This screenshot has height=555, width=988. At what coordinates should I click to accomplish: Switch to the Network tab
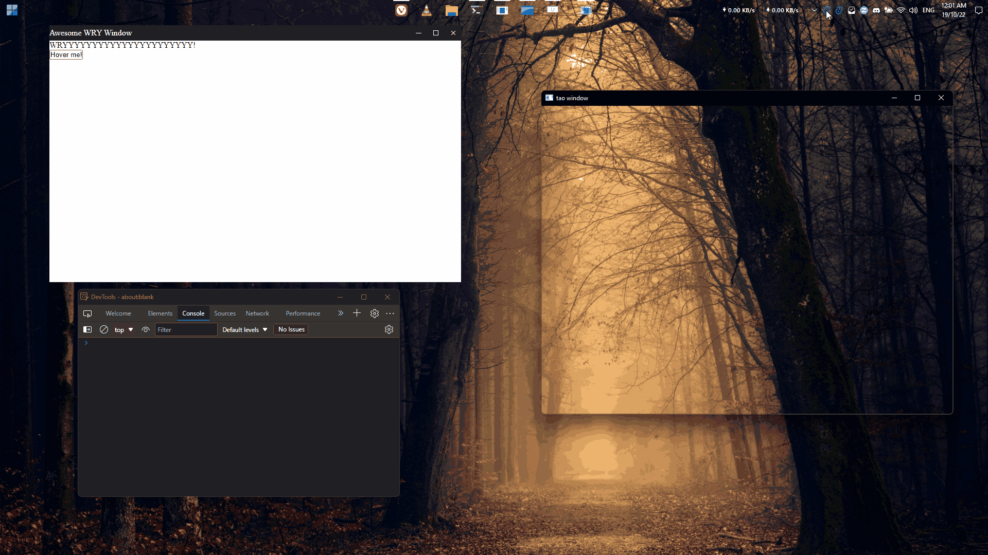tap(257, 313)
